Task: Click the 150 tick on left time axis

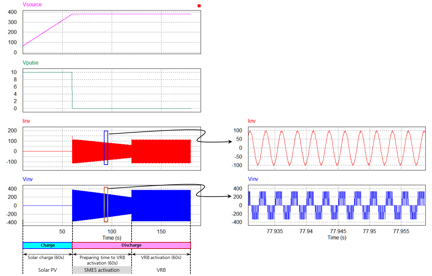Action: point(161,232)
